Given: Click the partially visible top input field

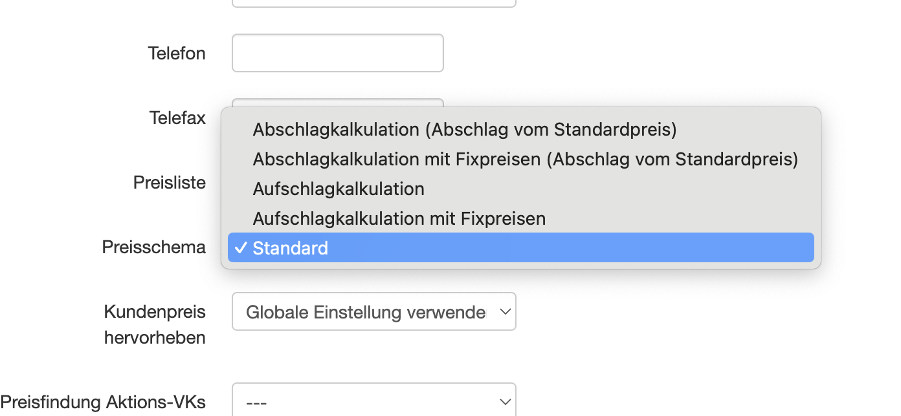Looking at the screenshot, I should click(373, 3).
